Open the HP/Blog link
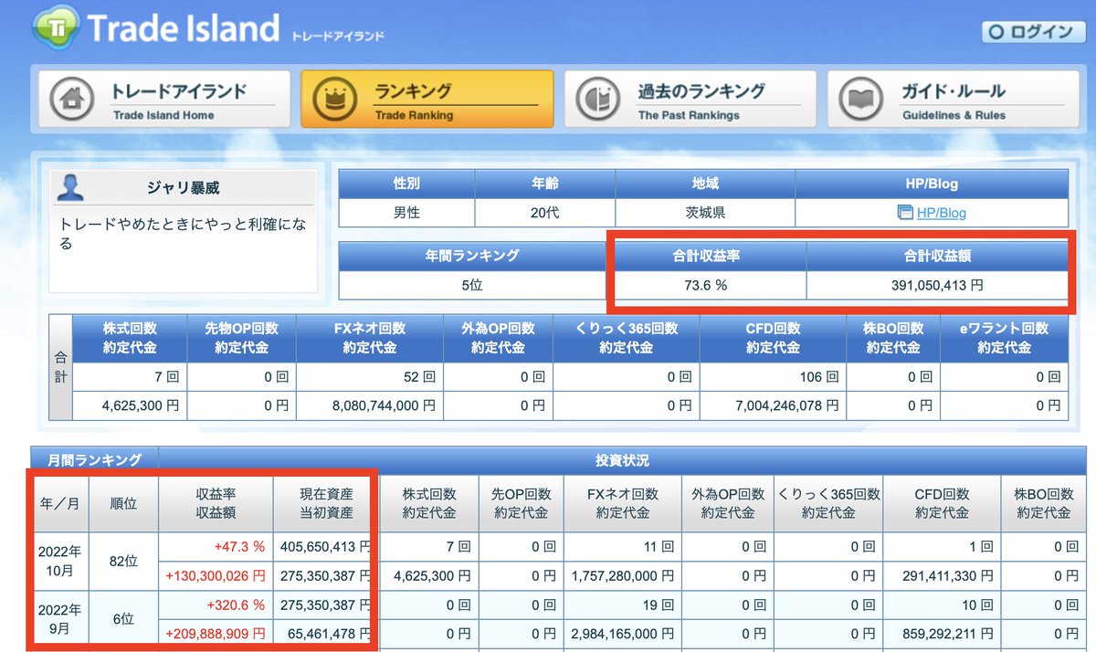1096x652 pixels. coord(941,213)
